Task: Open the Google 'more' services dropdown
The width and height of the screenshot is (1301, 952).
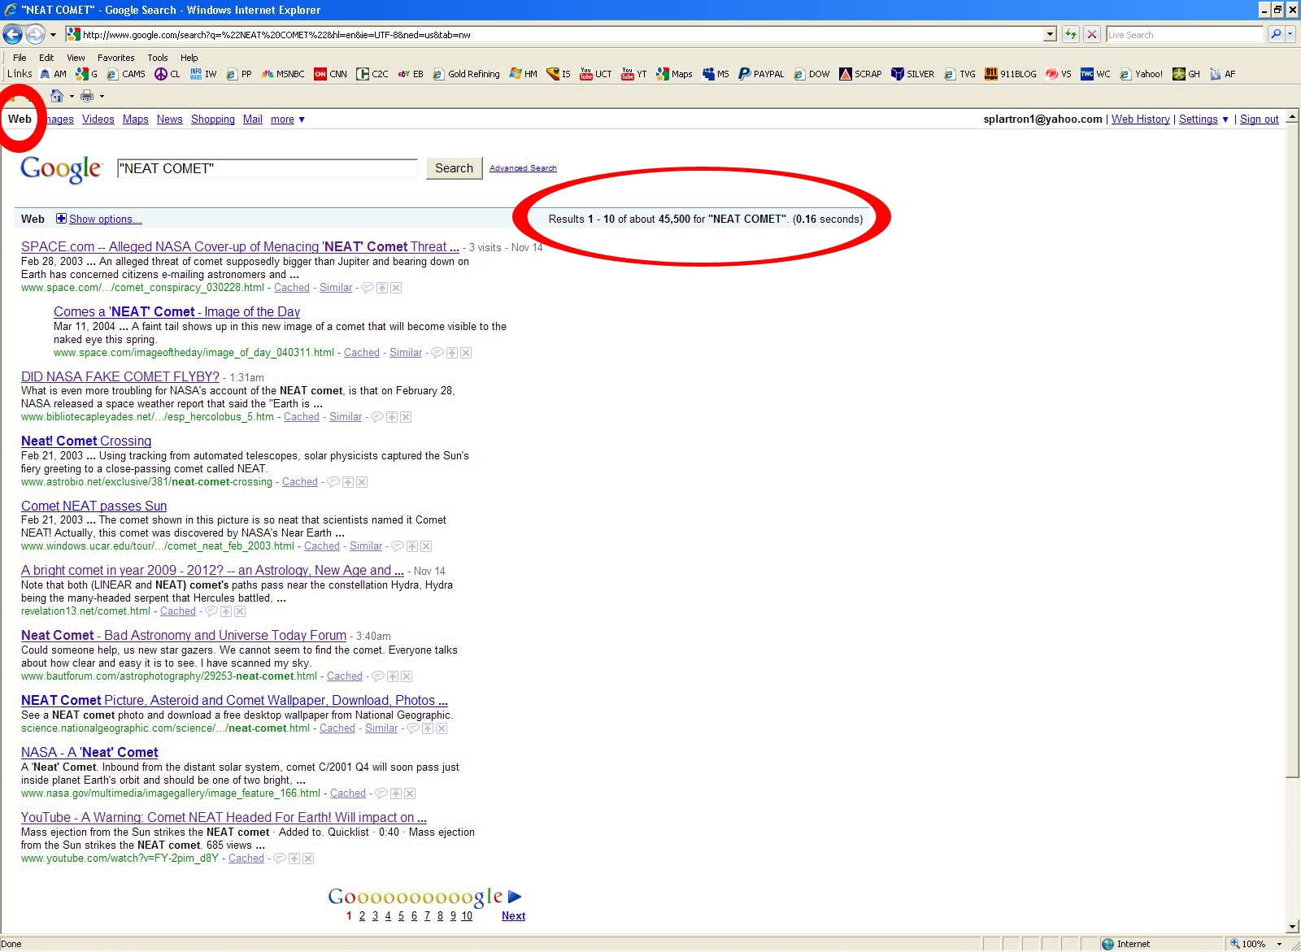Action: pyautogui.click(x=288, y=120)
